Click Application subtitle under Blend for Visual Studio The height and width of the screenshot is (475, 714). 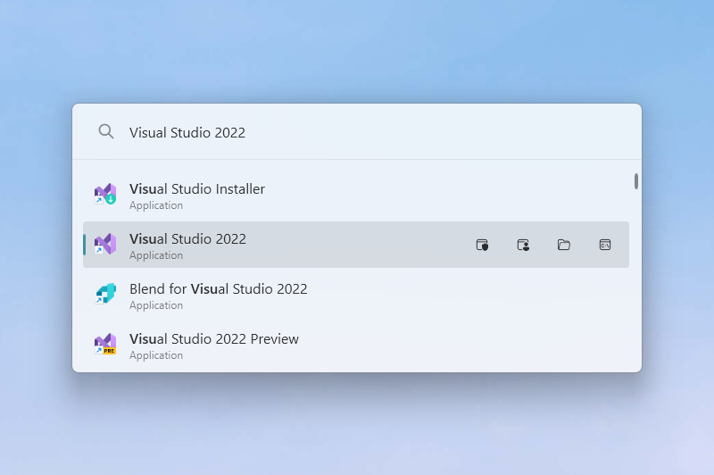(156, 305)
